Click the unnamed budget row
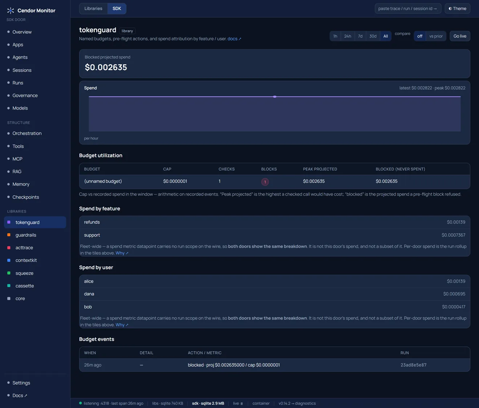Screen dimensions: 479x408 coord(275,182)
